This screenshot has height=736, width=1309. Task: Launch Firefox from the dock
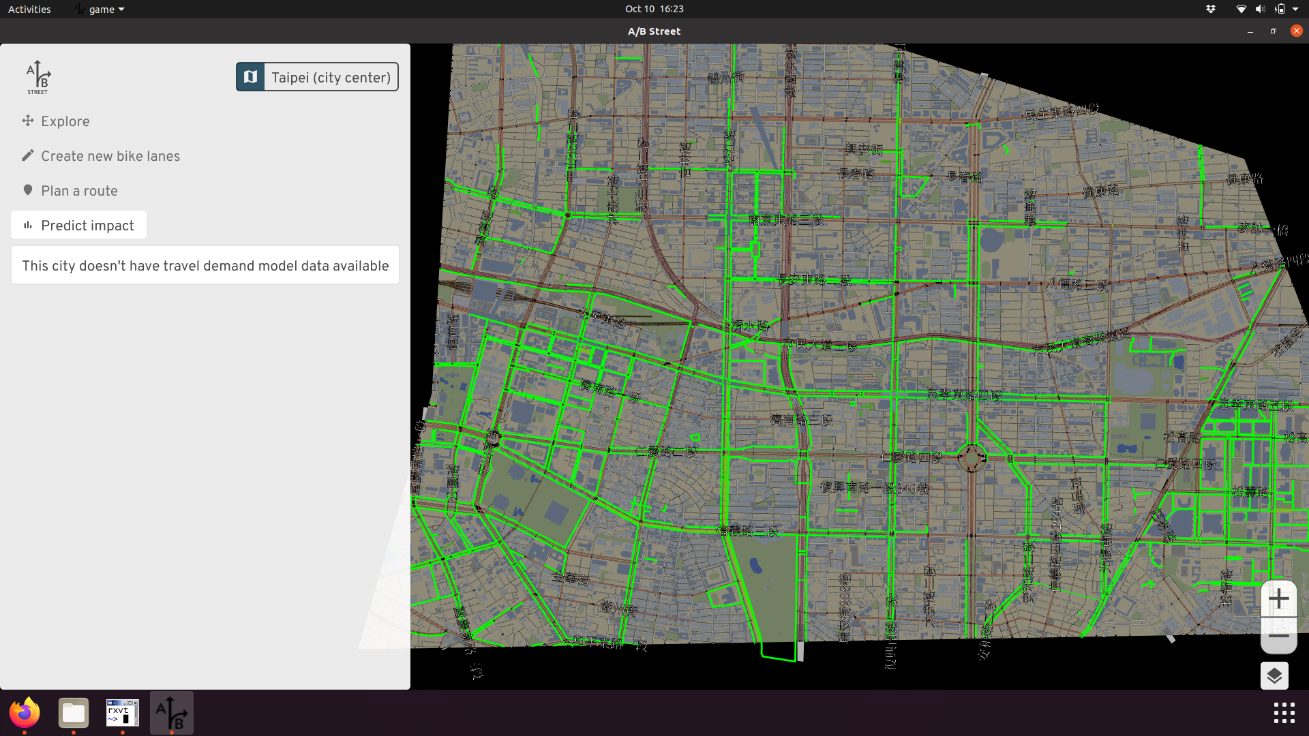click(x=25, y=713)
